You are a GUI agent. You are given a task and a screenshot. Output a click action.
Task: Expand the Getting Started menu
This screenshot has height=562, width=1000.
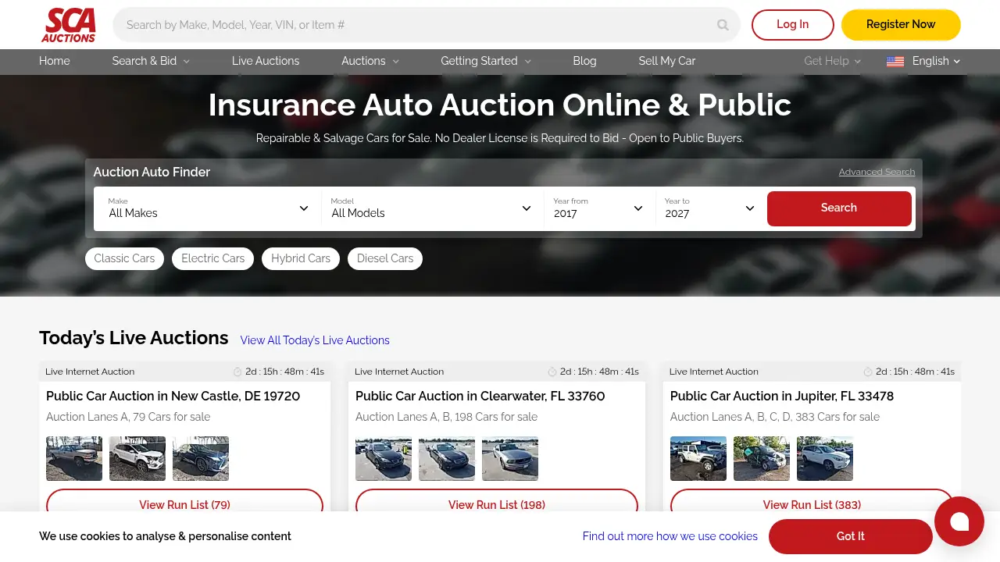(486, 61)
